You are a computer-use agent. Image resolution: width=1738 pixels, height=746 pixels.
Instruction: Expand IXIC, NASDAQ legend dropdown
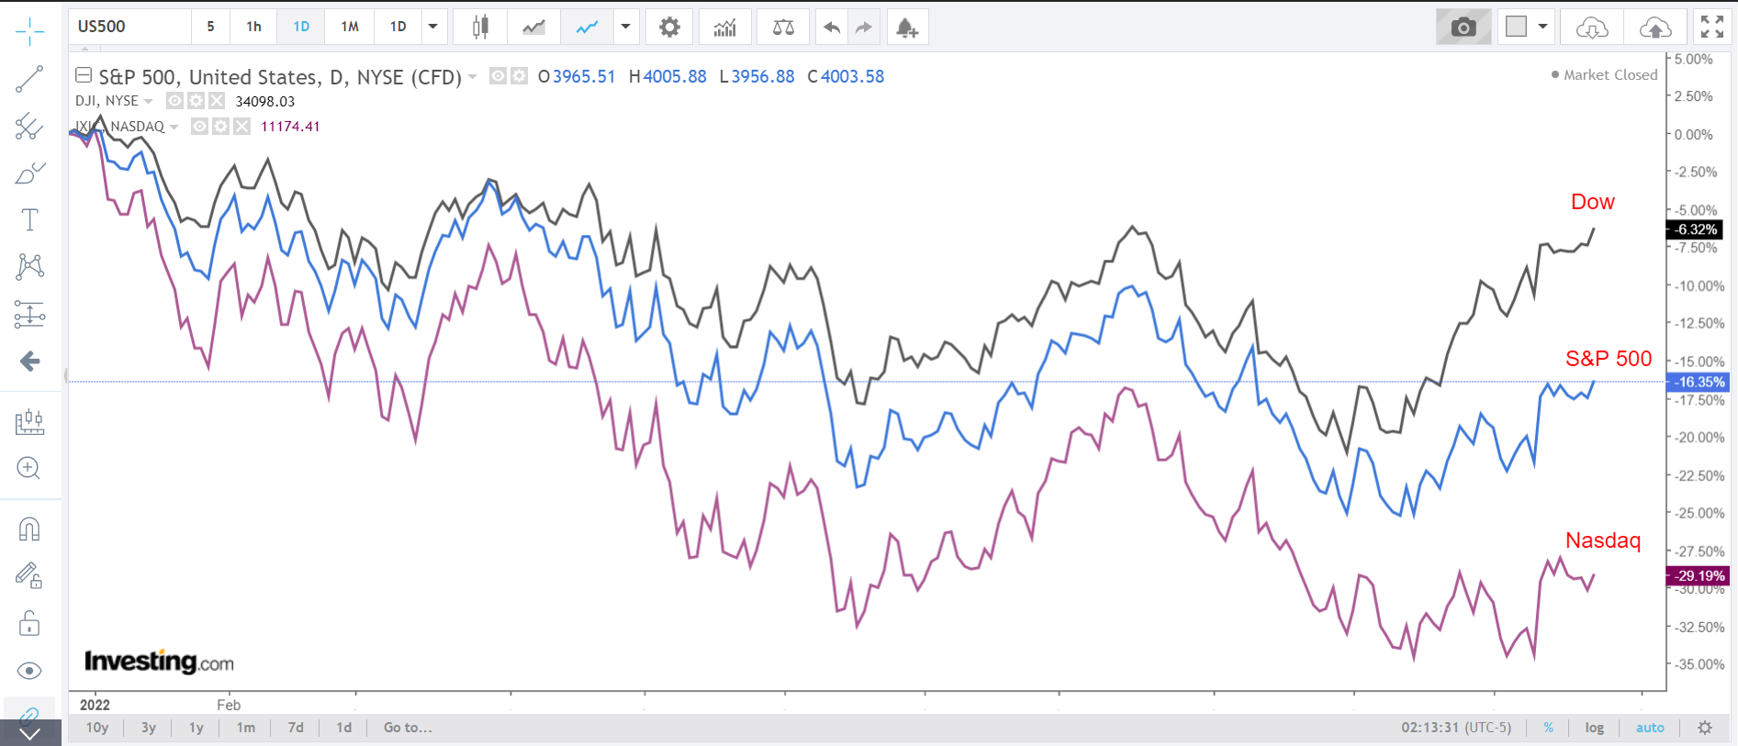[x=174, y=127]
